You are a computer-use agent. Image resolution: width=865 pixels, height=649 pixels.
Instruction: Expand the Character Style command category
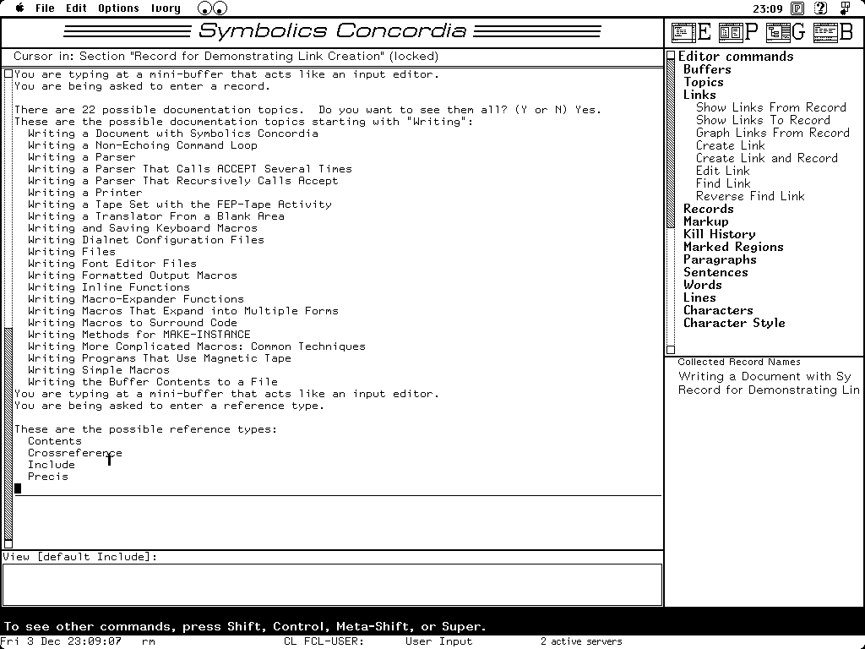734,324
